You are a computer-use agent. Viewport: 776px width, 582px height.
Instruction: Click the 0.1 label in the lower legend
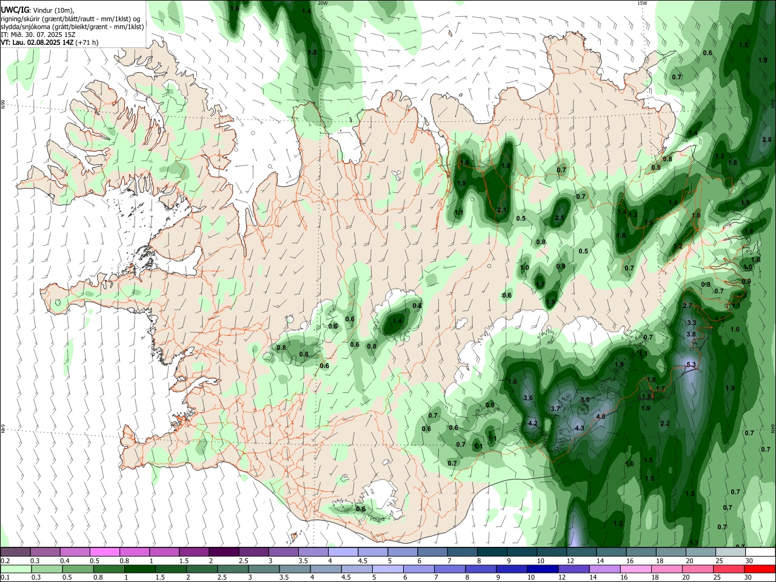5,577
